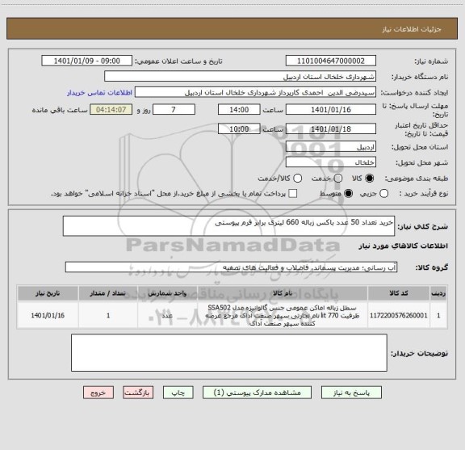This screenshot has width=465, height=450.
Task: Click the ردیف column header
Action: [438, 293]
